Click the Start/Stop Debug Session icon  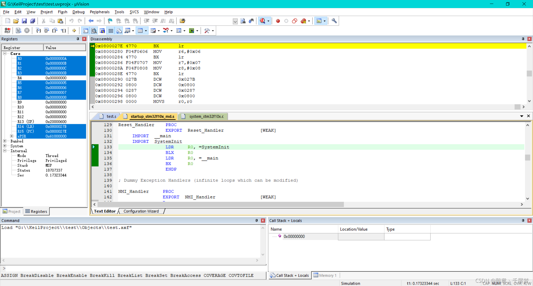(262, 21)
